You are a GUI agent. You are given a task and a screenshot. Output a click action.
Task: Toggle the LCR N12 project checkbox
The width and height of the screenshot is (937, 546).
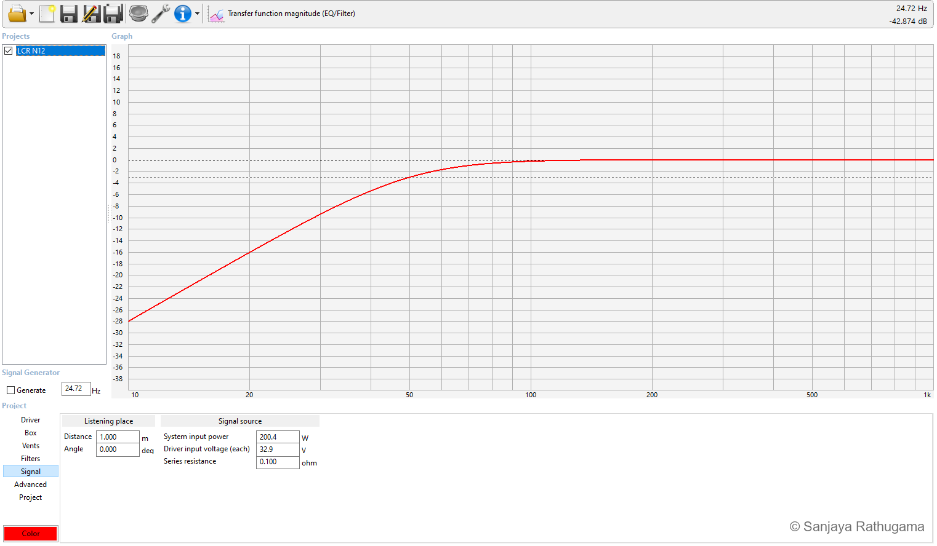point(9,50)
